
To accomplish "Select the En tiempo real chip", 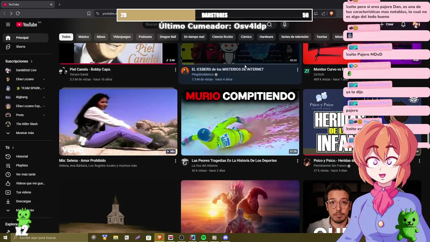I will (194, 37).
